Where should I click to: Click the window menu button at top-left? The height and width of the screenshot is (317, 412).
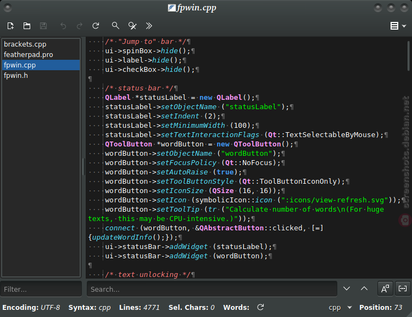click(x=8, y=8)
